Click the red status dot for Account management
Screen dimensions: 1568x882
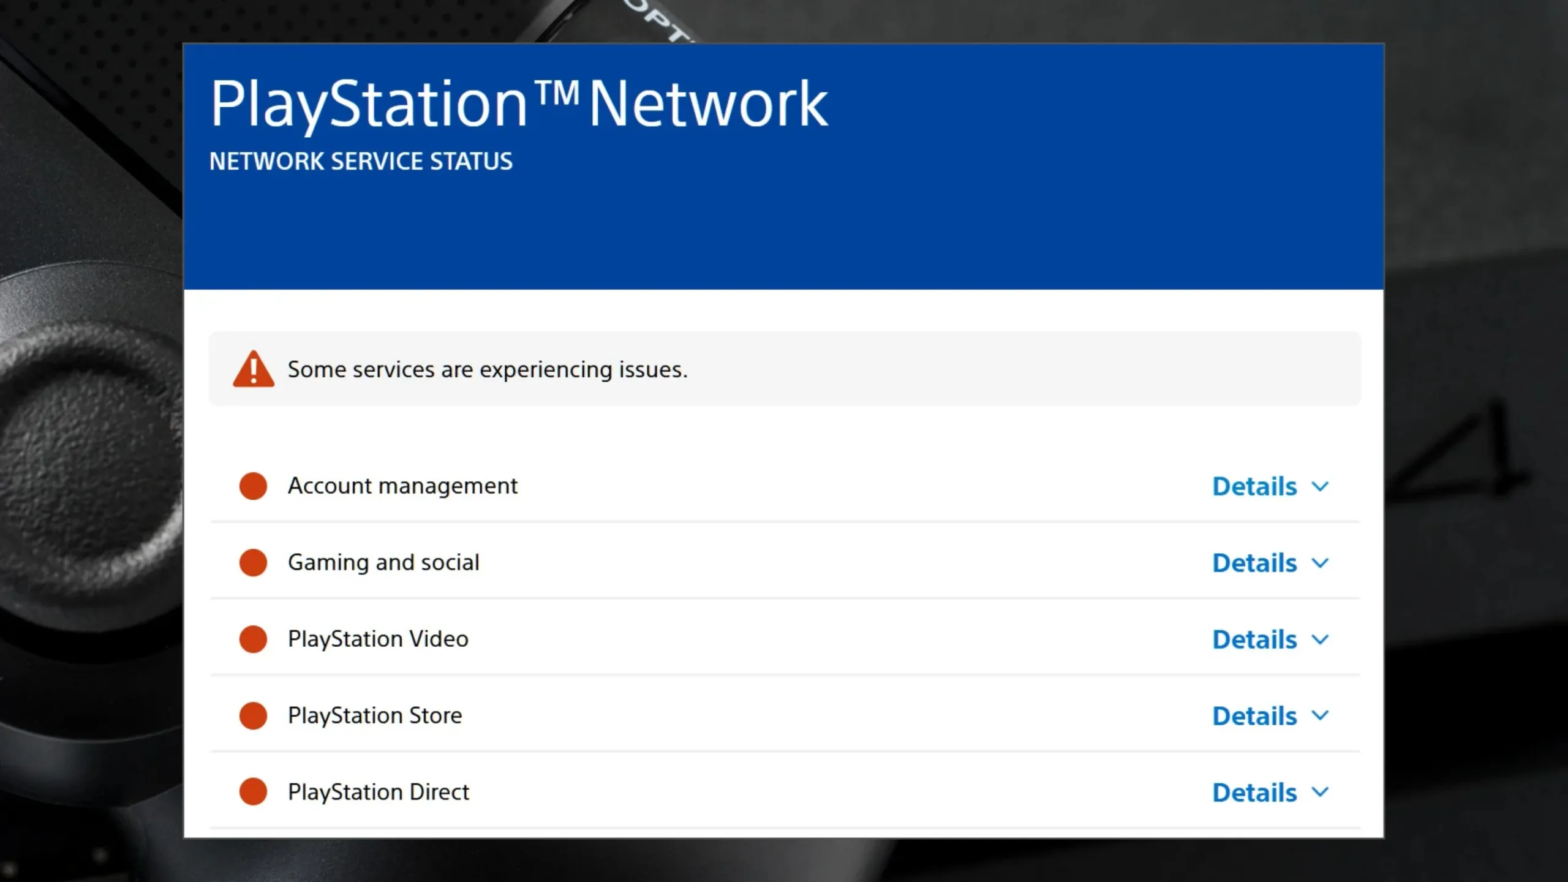(x=253, y=486)
